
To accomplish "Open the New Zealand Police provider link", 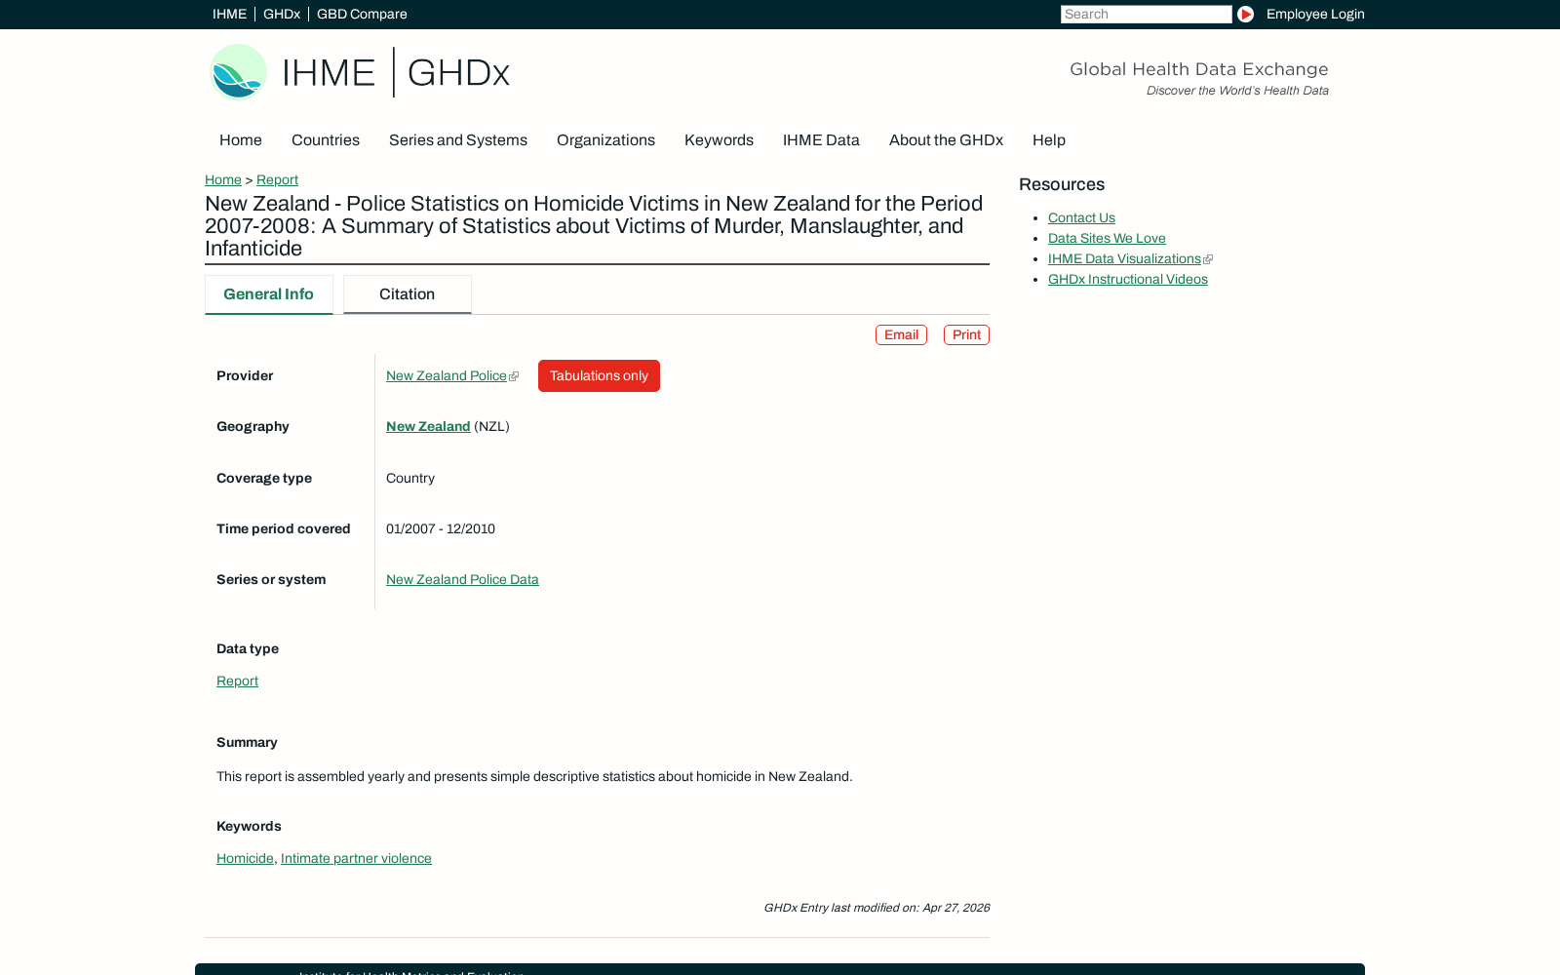I will tap(447, 375).
